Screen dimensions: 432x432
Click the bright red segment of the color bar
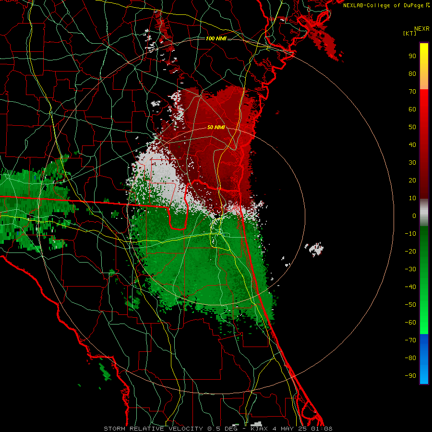point(424,144)
